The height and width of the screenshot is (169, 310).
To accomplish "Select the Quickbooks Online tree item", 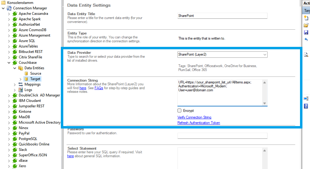I will (x=34, y=144).
